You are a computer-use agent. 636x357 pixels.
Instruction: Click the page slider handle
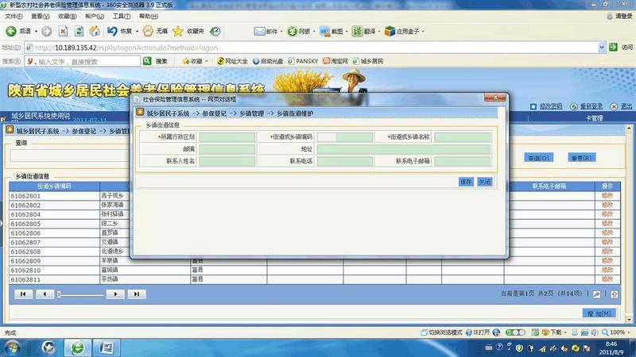[x=59, y=294]
